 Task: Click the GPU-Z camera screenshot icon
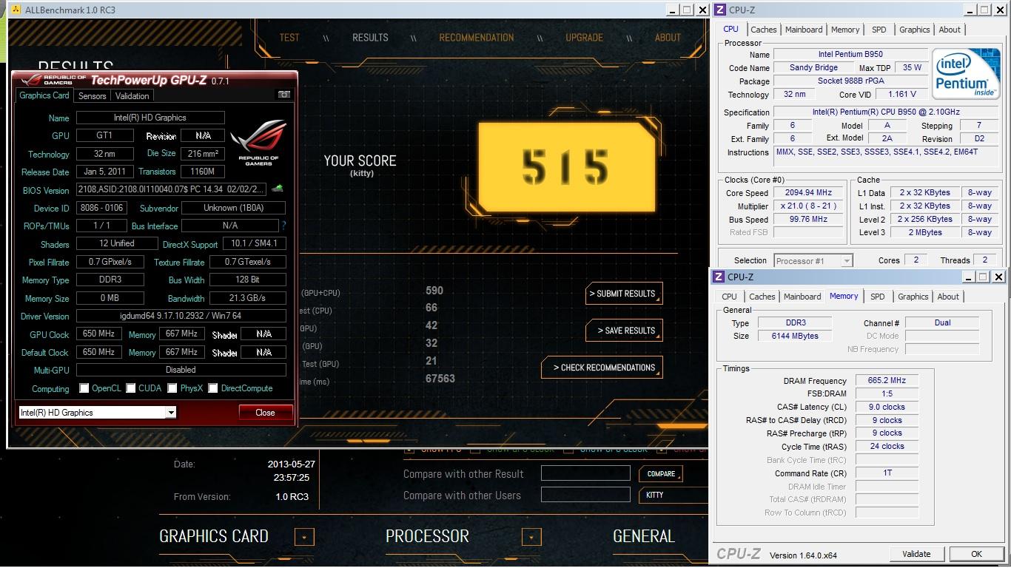coord(283,95)
